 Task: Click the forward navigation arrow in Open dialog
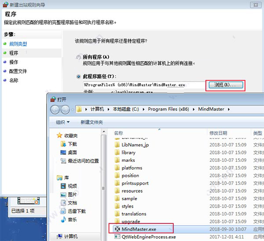pos(65,110)
